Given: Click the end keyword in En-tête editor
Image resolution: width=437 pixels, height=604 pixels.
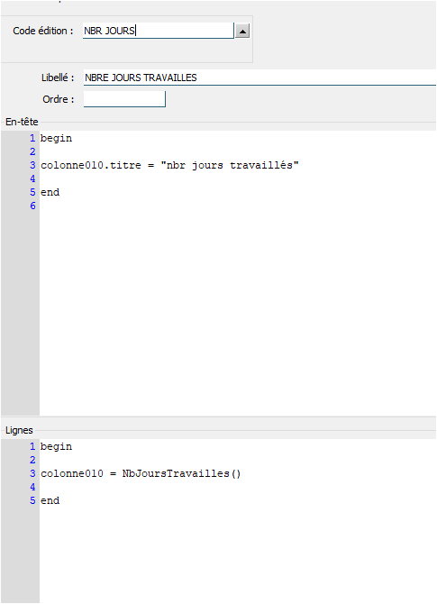Looking at the screenshot, I should [x=50, y=192].
